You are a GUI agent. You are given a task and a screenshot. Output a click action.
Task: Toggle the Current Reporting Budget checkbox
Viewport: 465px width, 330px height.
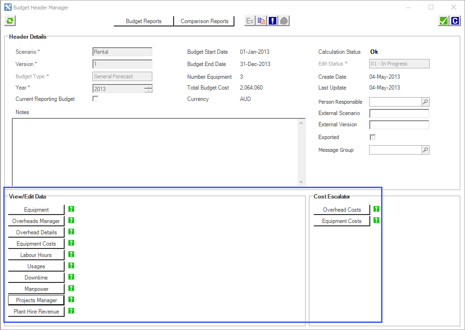(x=95, y=99)
